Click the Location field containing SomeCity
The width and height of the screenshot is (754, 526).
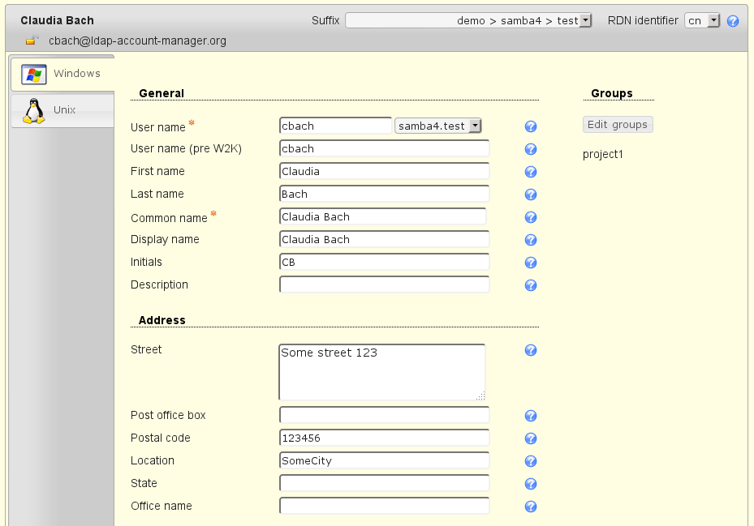(384, 460)
